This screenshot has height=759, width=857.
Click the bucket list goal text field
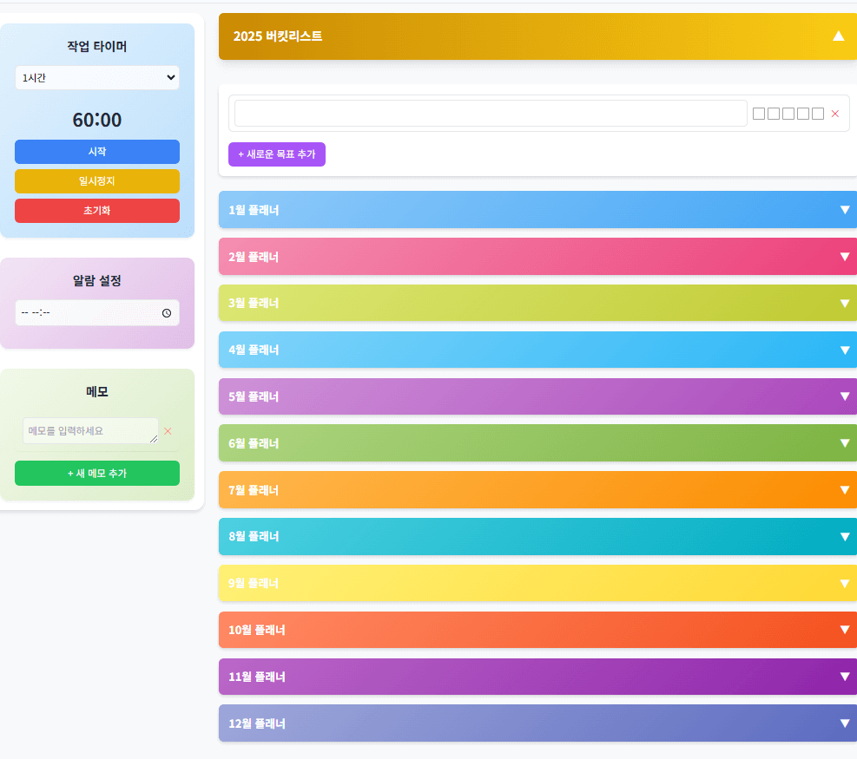[x=491, y=114]
